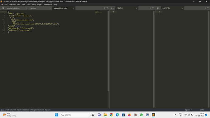Click previous tab arrow in INPUTf pane
This screenshot has height=118, width=210.
pos(111,8)
